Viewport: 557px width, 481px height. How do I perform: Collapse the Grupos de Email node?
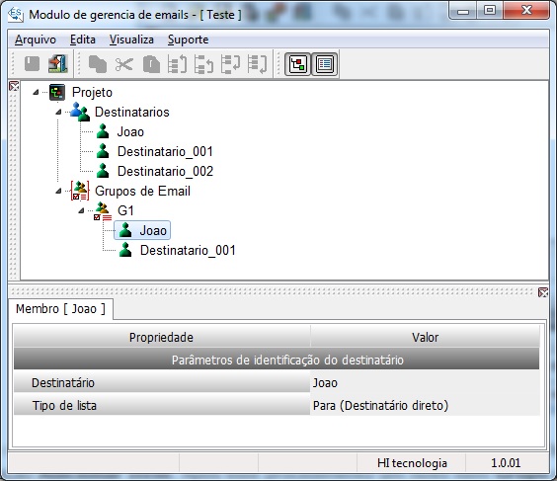coord(58,192)
